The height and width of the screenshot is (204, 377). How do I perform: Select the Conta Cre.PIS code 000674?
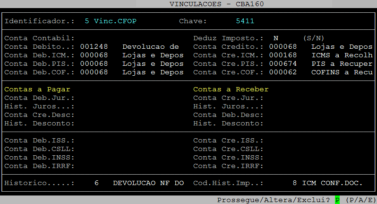coord(283,63)
